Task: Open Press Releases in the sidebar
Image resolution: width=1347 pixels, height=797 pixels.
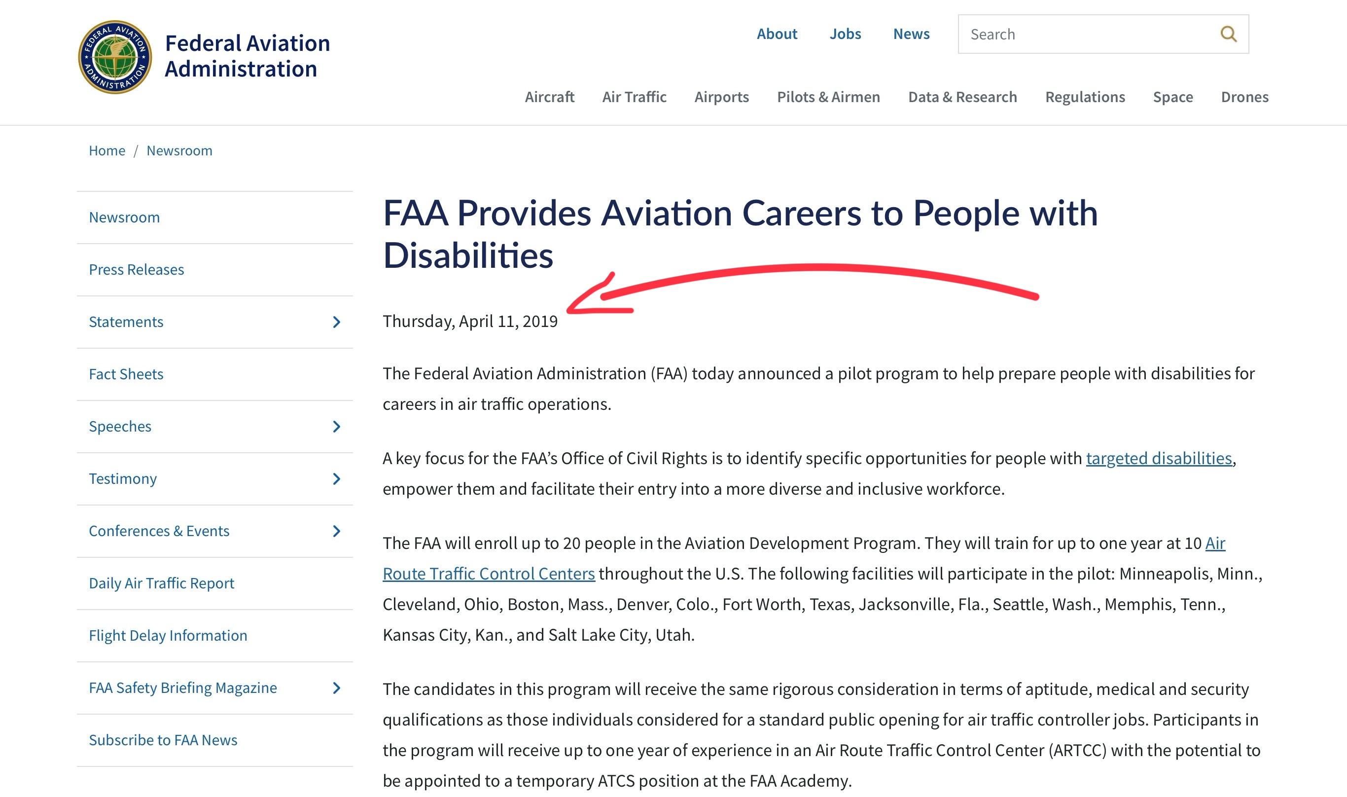Action: coord(137,270)
